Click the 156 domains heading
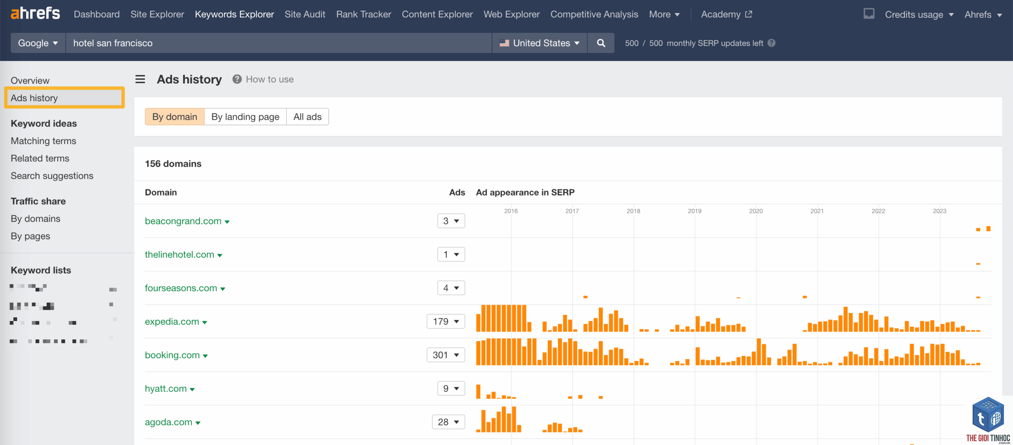The image size is (1013, 445). pyautogui.click(x=173, y=164)
